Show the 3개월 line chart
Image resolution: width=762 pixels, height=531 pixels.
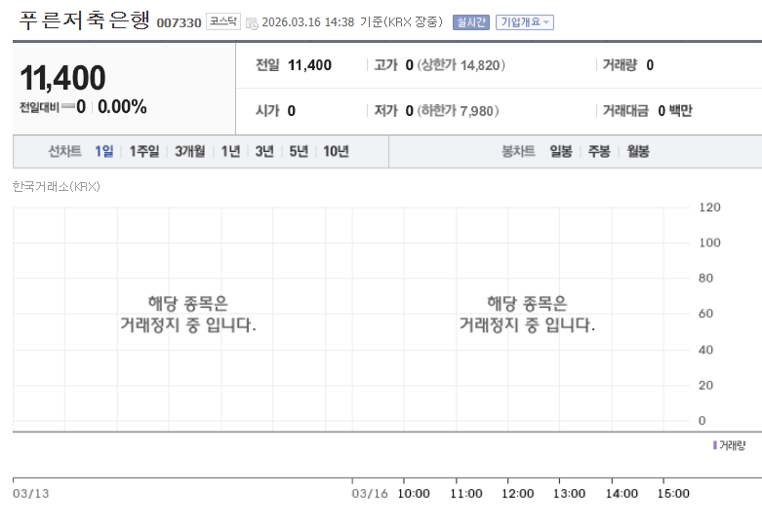tap(190, 151)
